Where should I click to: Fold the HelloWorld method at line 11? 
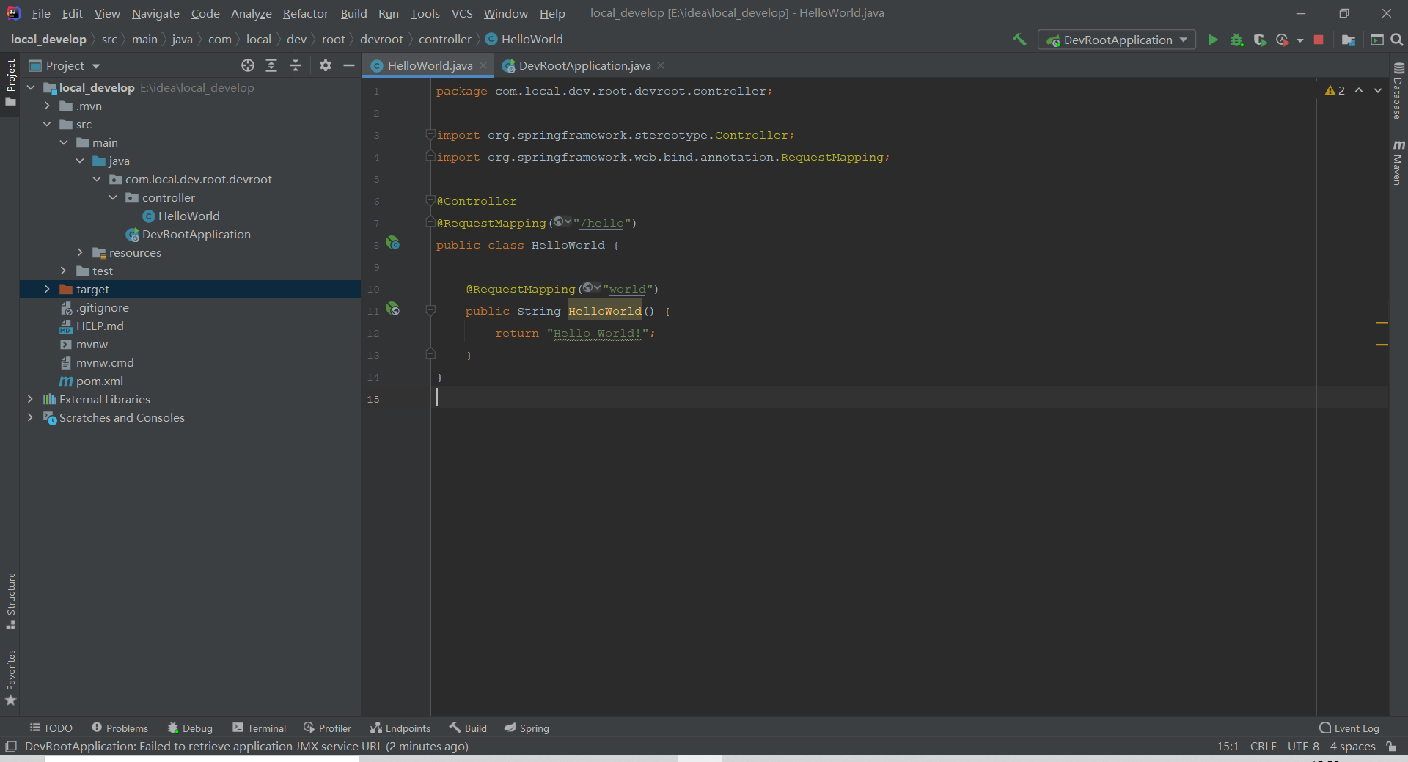(x=430, y=311)
